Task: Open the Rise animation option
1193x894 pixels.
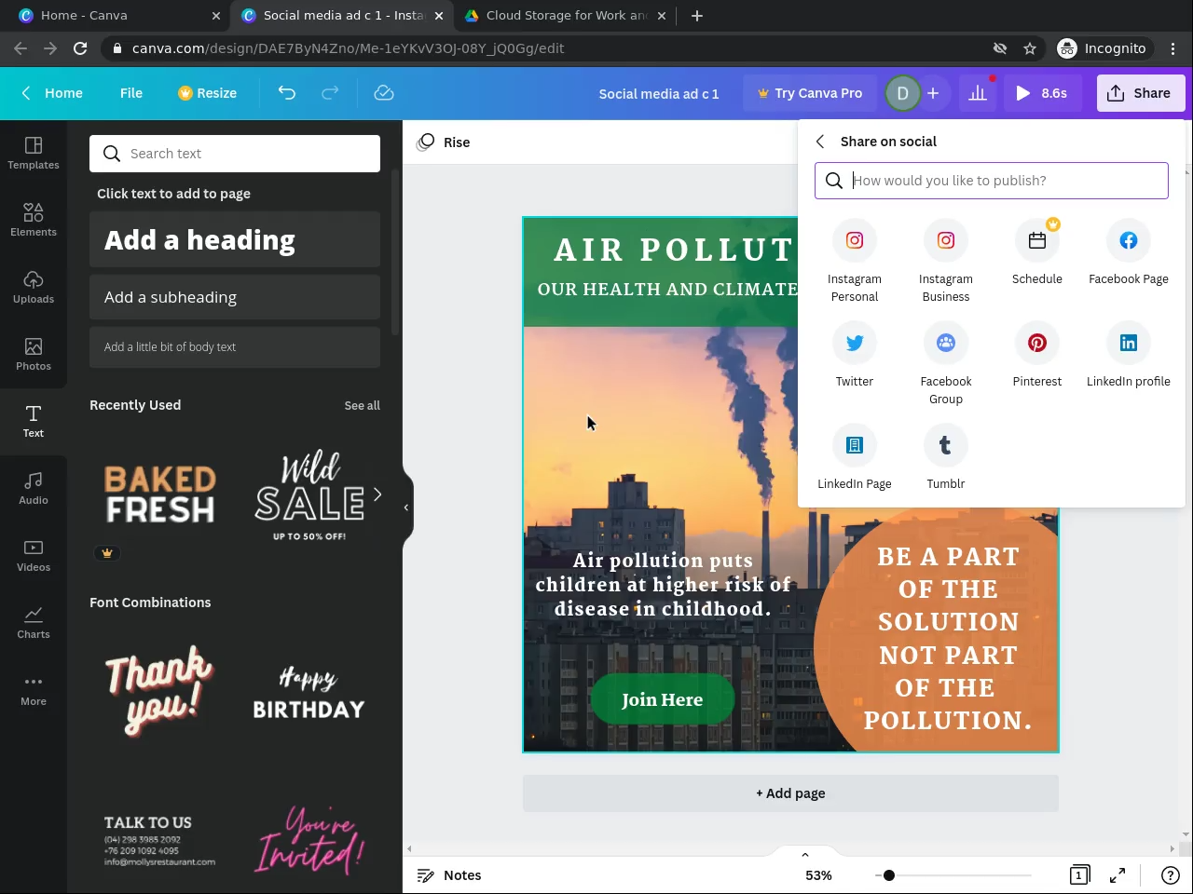Action: click(x=444, y=142)
